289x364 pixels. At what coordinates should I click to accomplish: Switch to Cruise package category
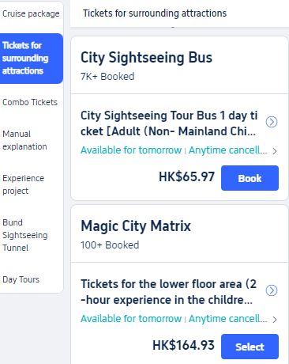coord(31,13)
